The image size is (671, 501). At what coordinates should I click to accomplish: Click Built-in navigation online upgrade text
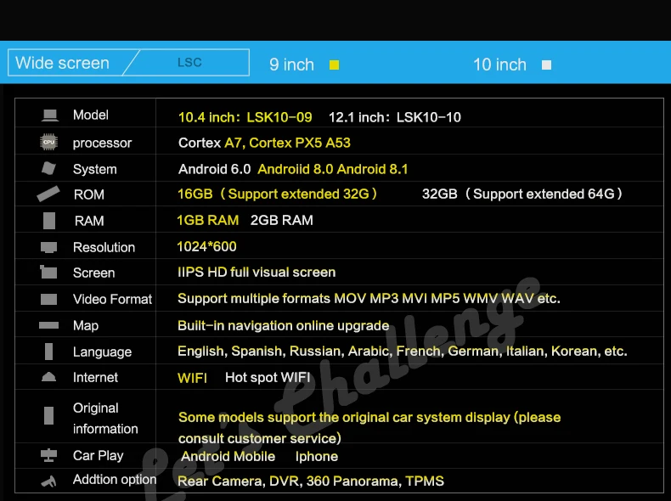[x=284, y=325]
